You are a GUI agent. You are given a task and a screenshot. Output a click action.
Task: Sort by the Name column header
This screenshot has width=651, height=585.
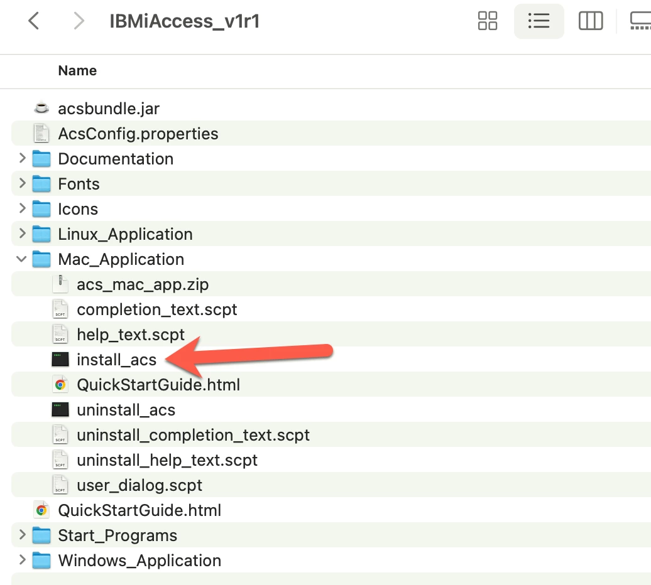coord(77,70)
